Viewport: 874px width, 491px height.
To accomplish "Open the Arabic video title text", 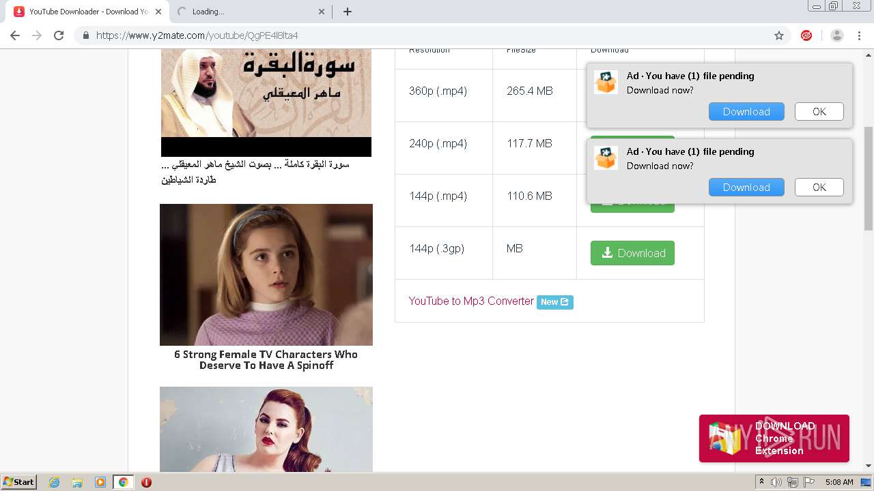I will pyautogui.click(x=255, y=172).
